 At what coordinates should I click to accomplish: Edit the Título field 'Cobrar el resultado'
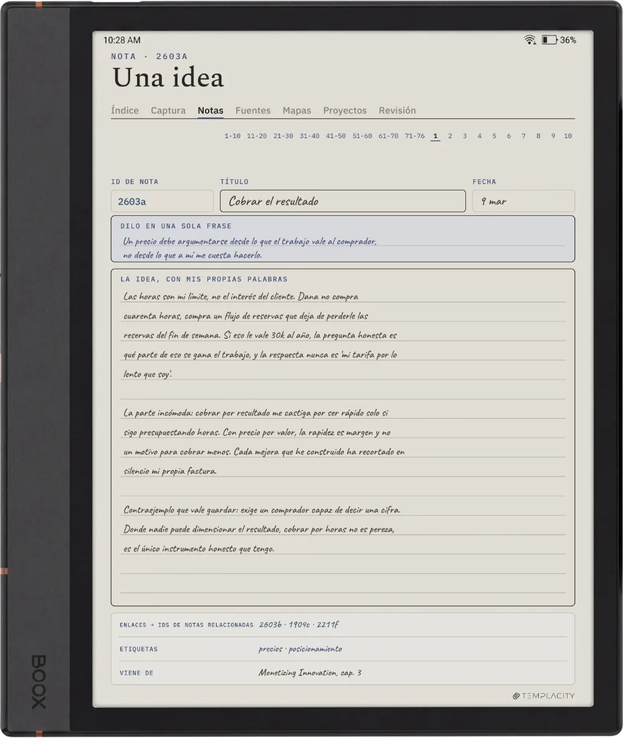(343, 202)
